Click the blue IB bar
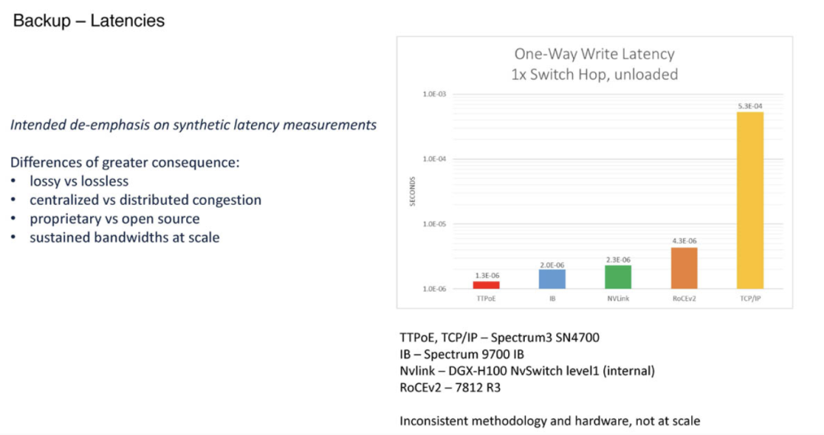 pyautogui.click(x=552, y=279)
